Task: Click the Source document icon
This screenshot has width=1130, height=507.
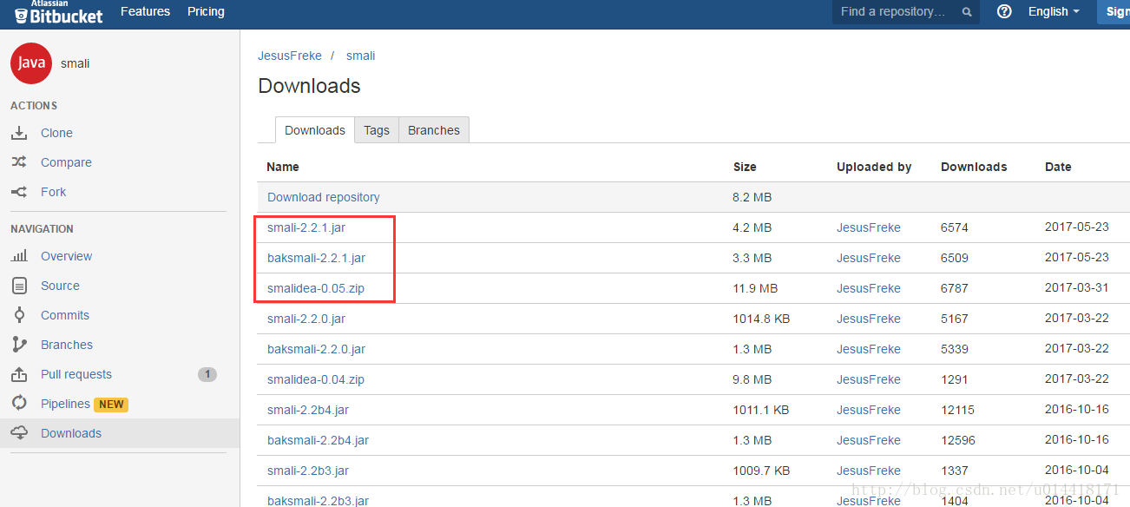Action: pyautogui.click(x=19, y=286)
